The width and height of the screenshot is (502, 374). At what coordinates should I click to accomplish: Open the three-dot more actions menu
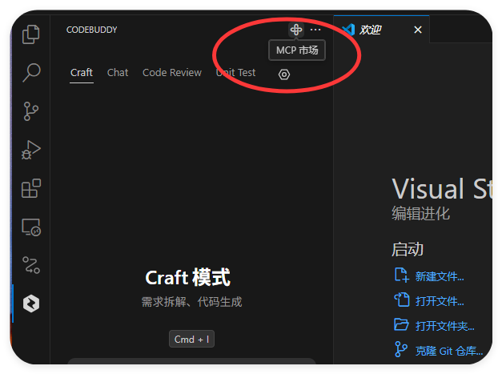(315, 30)
